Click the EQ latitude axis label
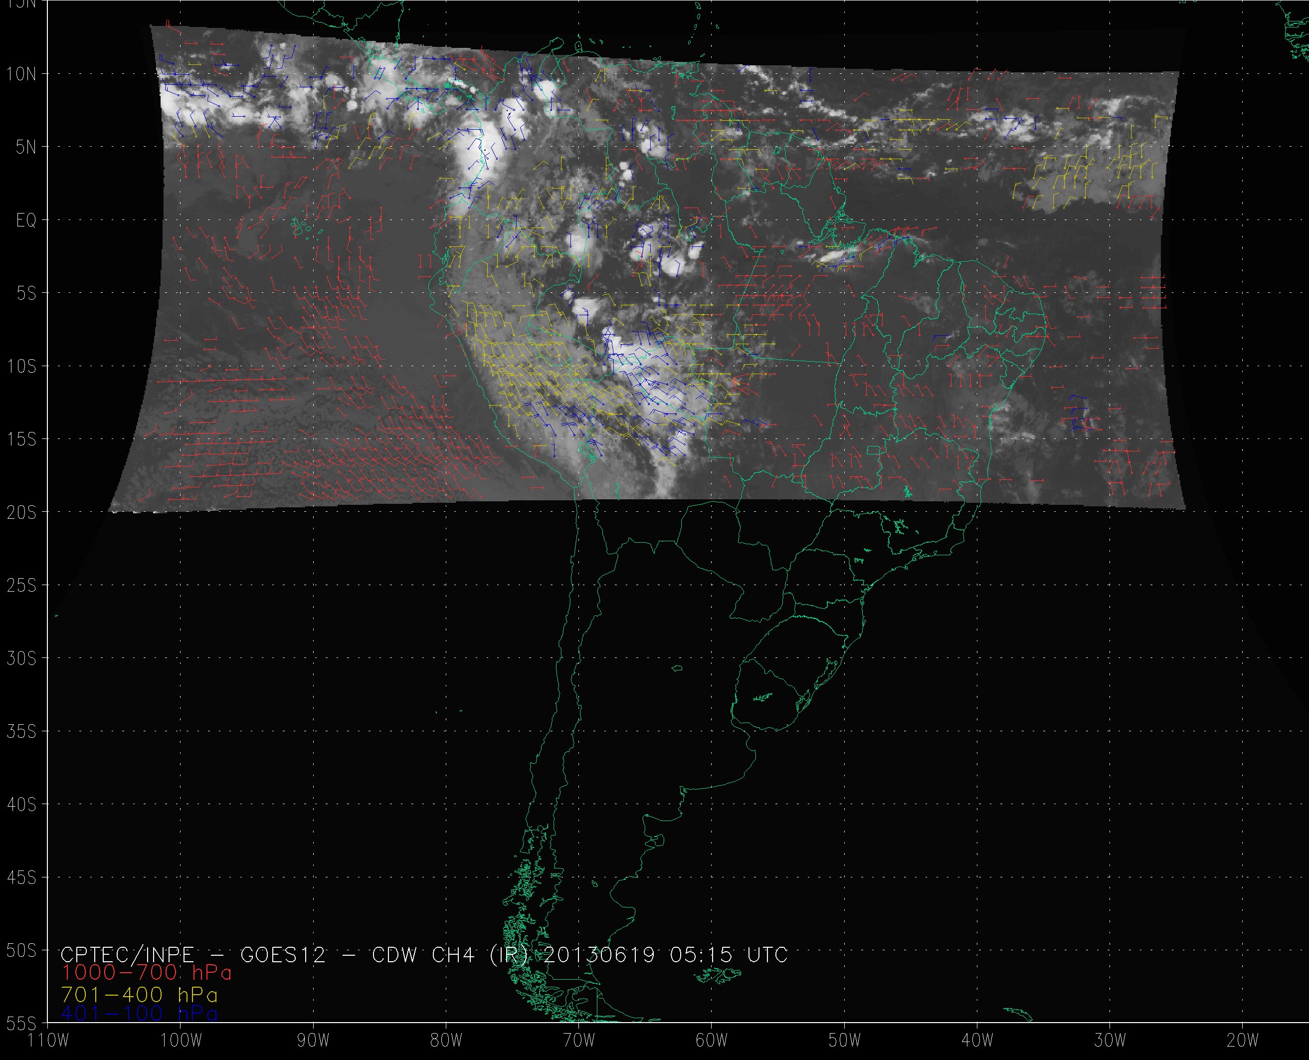 25,220
